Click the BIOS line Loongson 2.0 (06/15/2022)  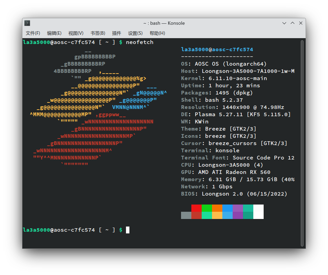(x=234, y=194)
